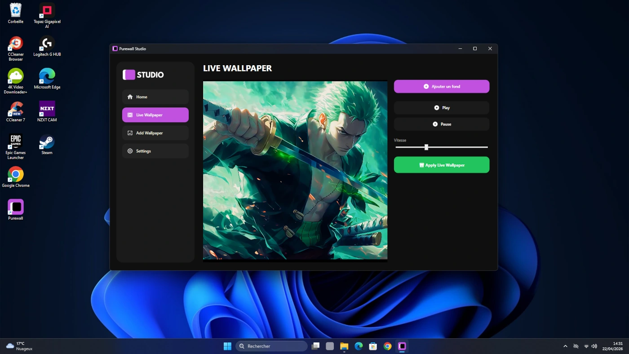Go to Home in sidebar

coord(155,97)
